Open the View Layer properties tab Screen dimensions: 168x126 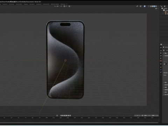(161, 56)
